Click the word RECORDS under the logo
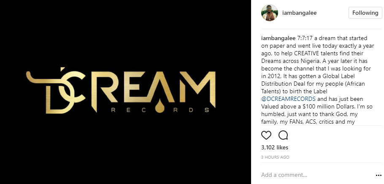Screen dimensions: 384x184 click(x=160, y=110)
